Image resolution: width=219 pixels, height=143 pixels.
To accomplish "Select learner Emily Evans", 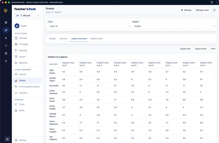I will pos(52,100).
